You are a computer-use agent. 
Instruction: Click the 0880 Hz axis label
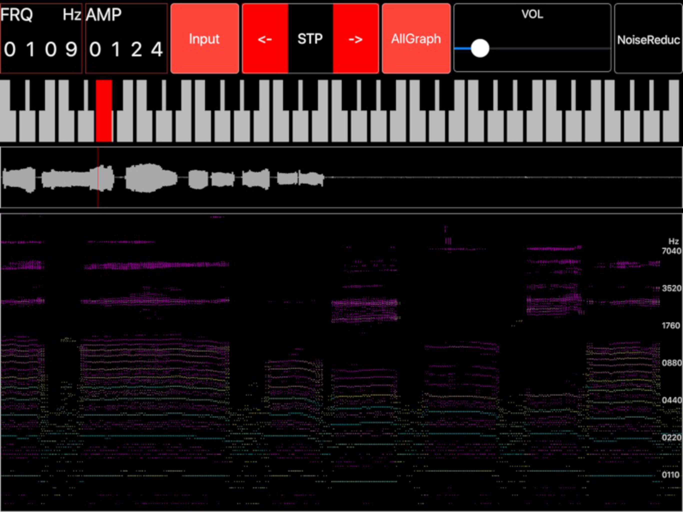(671, 363)
